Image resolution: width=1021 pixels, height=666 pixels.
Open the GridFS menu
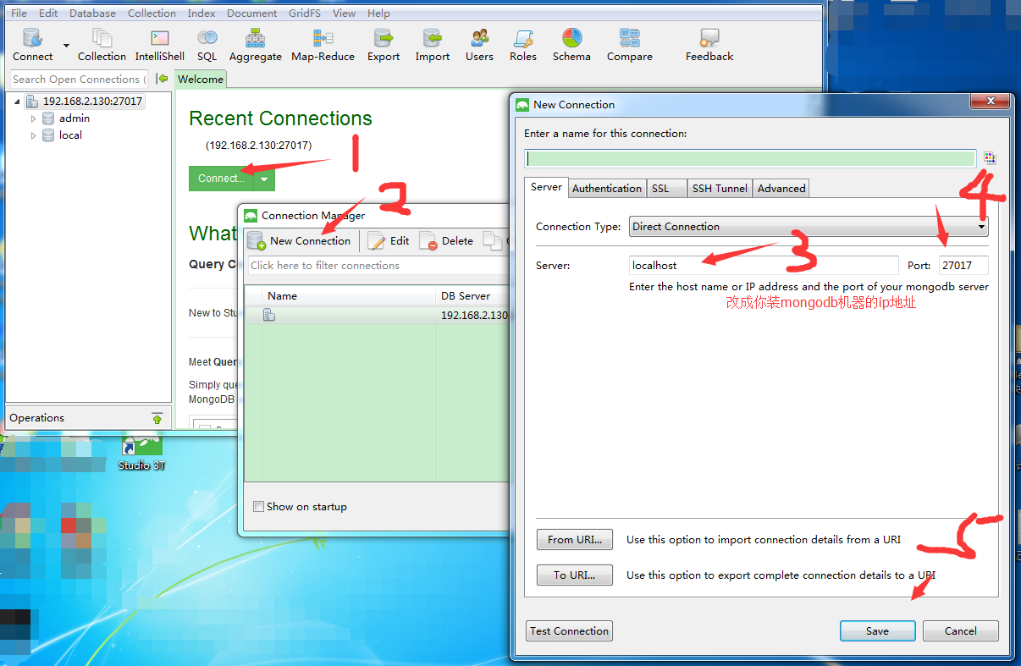[x=306, y=14]
